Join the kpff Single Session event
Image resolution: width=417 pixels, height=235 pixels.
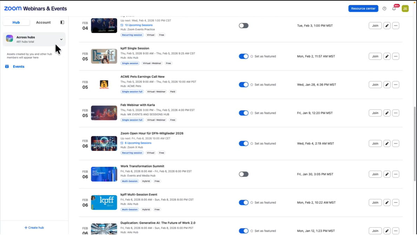[375, 56]
